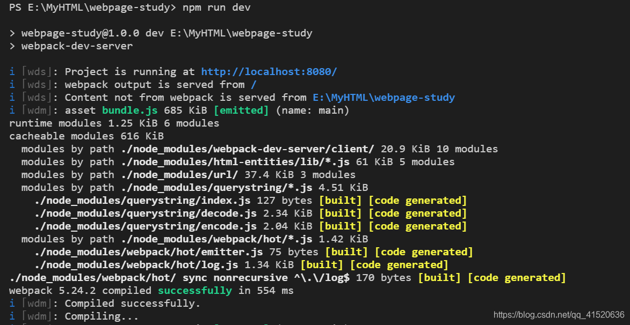Screen dimensions: 630x325
Task: Click the "npm run dev" command text
Action: tap(216, 8)
